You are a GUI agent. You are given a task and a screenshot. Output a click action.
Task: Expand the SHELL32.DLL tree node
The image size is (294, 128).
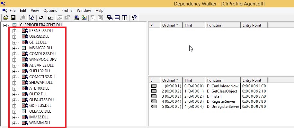click(x=14, y=71)
